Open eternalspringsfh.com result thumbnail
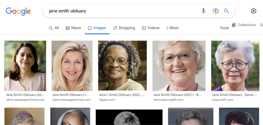Viewport: 263px width, 125px height. pyautogui.click(x=179, y=66)
